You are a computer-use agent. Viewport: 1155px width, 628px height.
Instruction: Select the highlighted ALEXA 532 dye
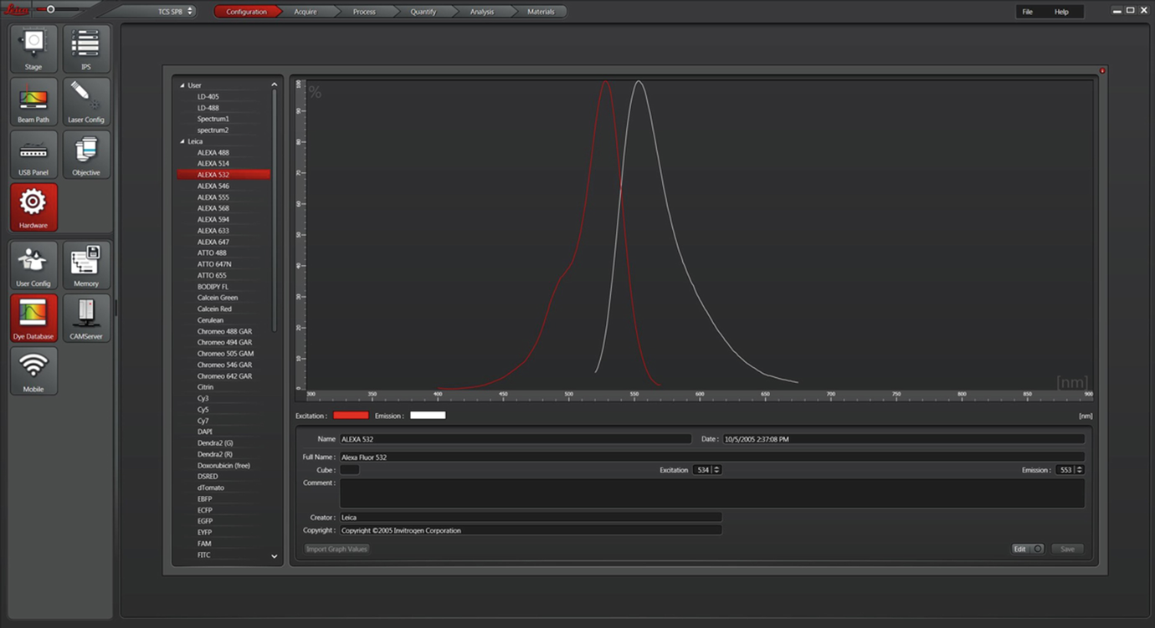[223, 175]
